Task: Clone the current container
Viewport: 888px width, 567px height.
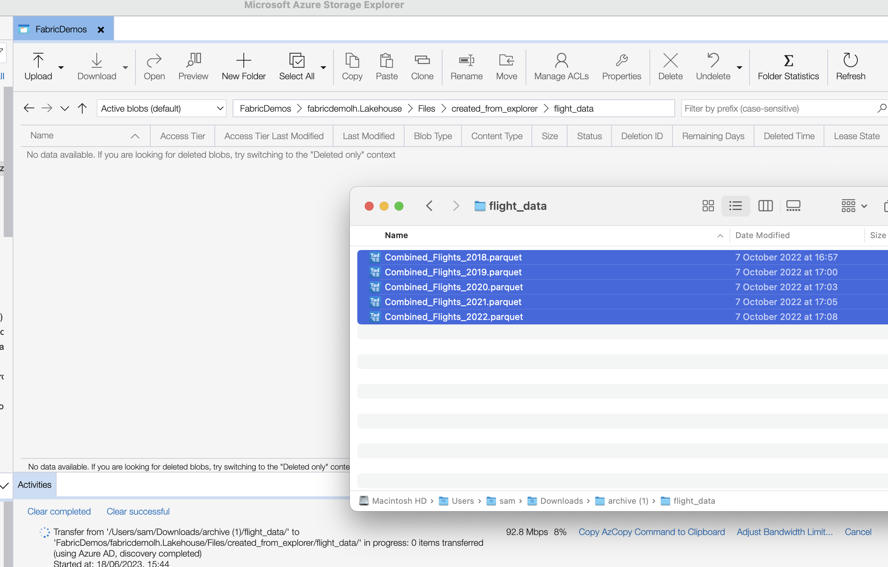Action: point(422,66)
